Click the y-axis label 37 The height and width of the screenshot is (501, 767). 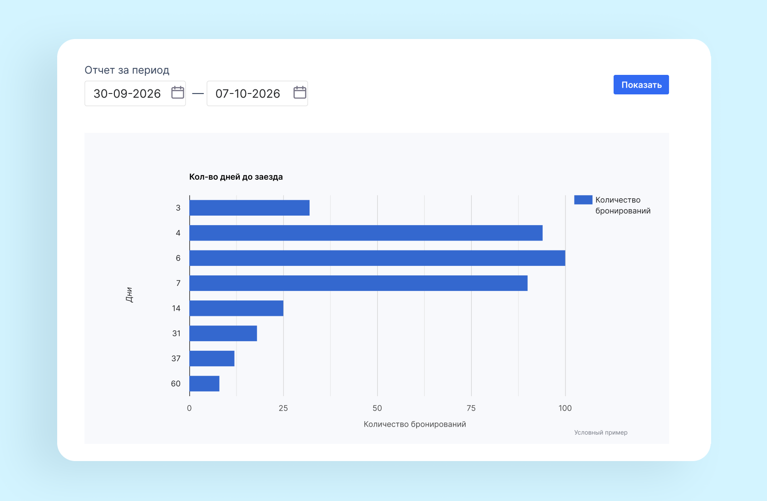pos(176,359)
